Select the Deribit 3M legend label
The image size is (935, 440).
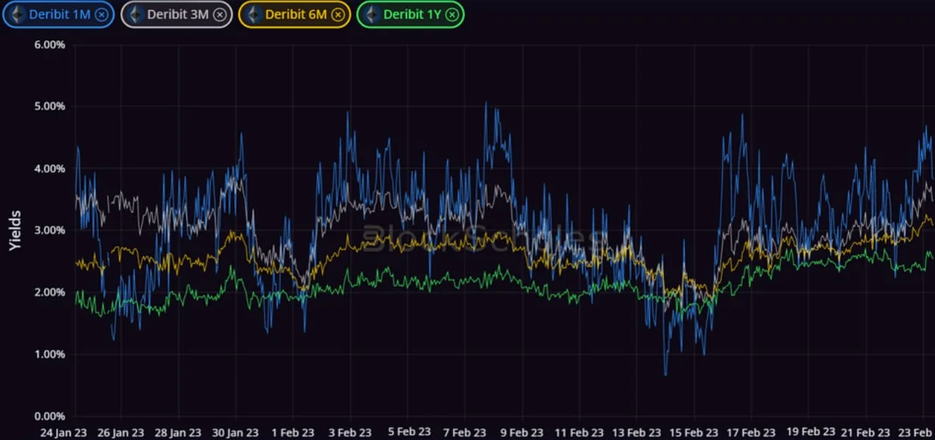(178, 14)
